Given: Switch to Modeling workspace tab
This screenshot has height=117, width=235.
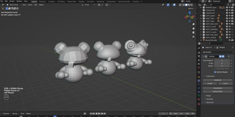Looking at the screenshot, I should click(42, 2).
